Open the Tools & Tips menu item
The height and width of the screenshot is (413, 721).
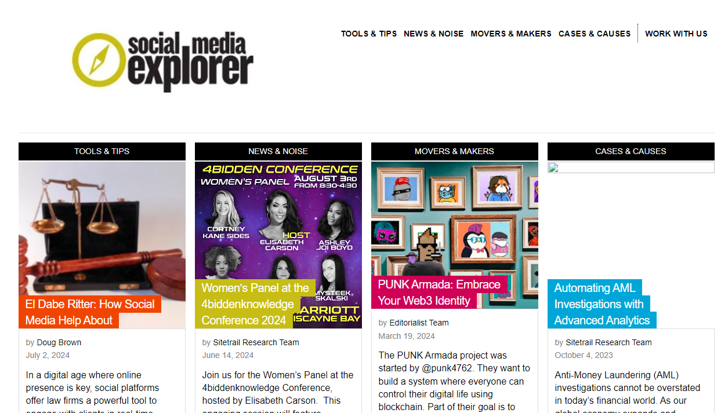tap(369, 34)
